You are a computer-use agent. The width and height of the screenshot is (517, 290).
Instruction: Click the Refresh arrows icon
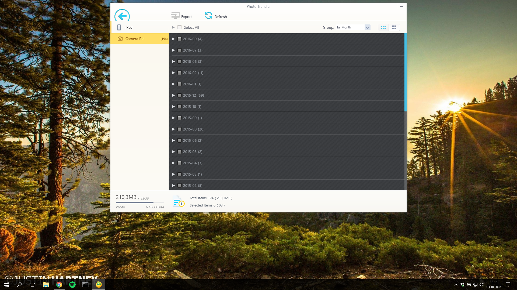208,16
